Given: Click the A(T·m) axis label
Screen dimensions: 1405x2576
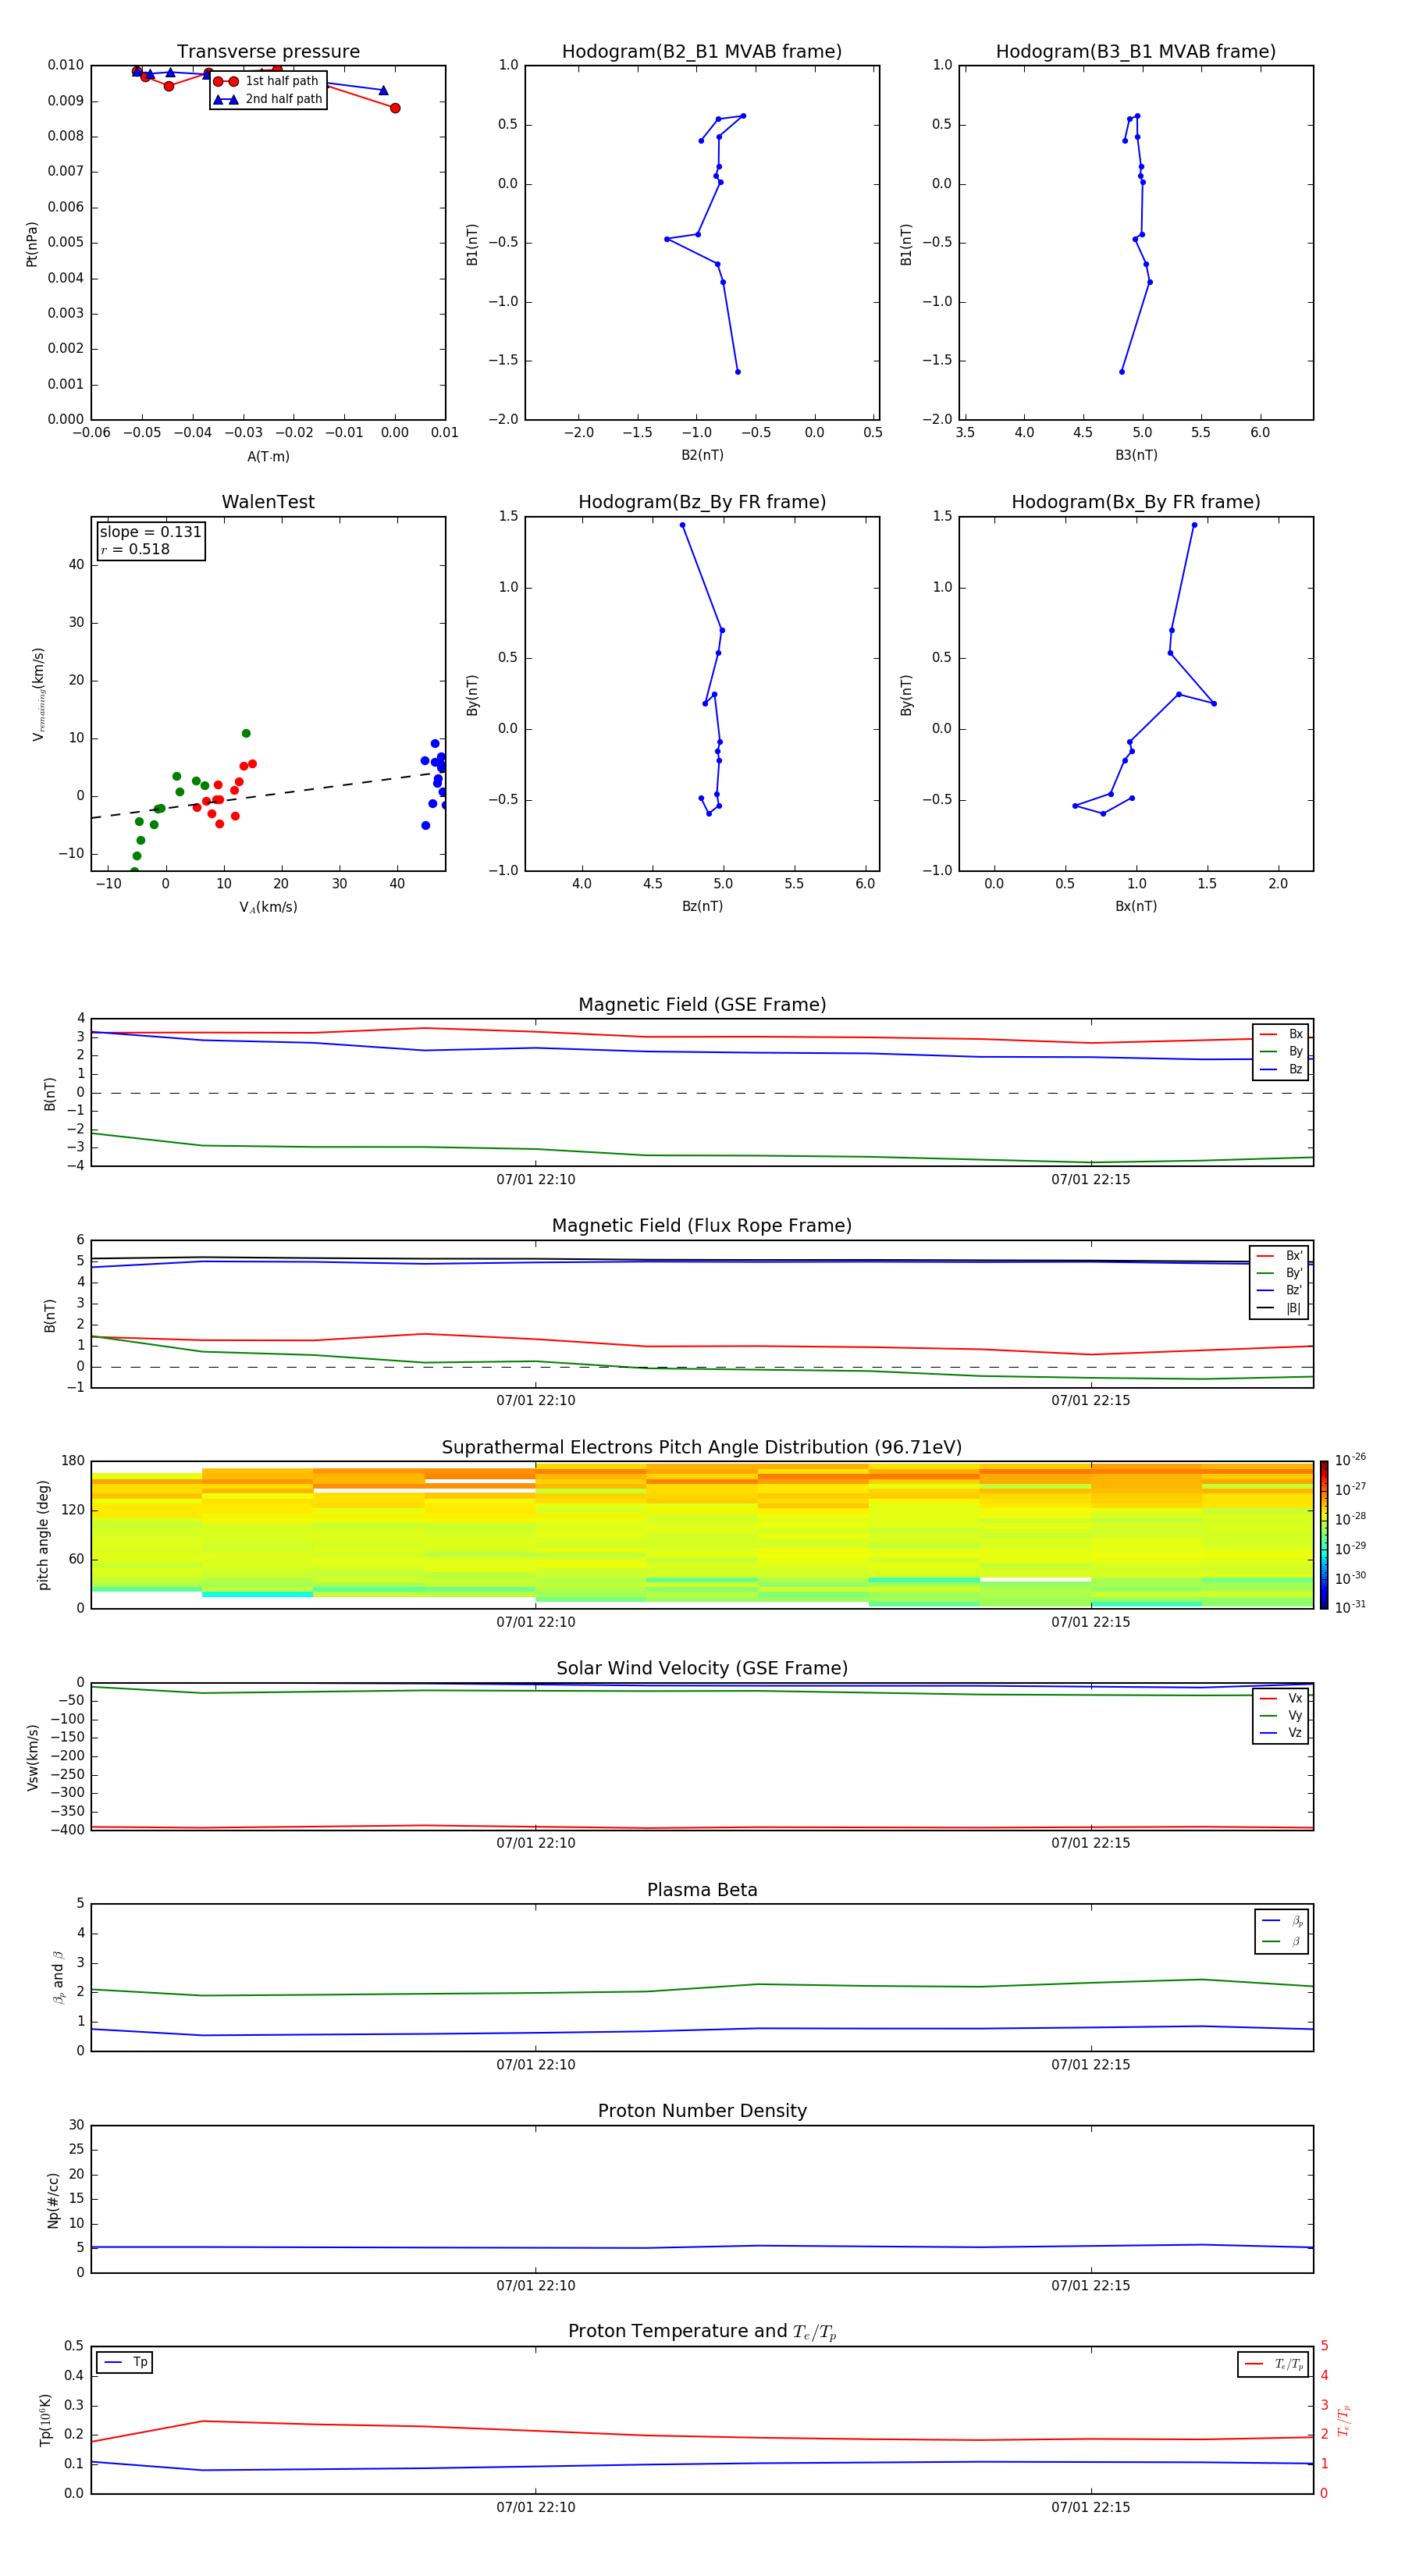Looking at the screenshot, I should [x=268, y=457].
